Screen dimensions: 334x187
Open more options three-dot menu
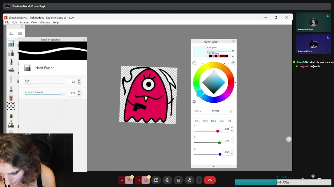coord(199,180)
